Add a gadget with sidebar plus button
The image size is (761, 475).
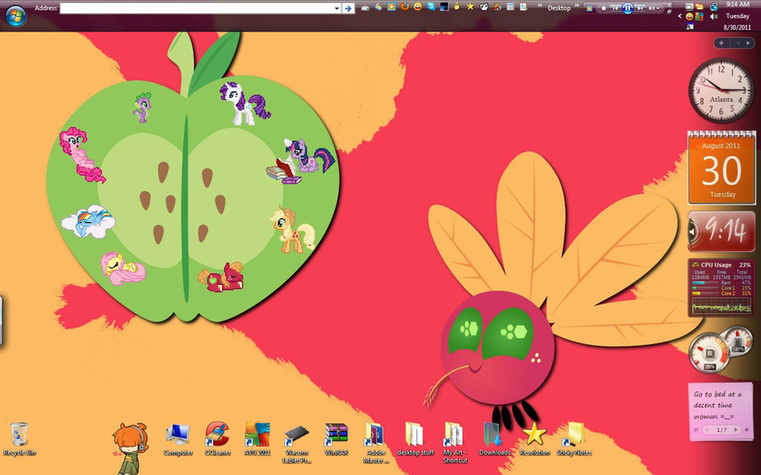(x=721, y=43)
